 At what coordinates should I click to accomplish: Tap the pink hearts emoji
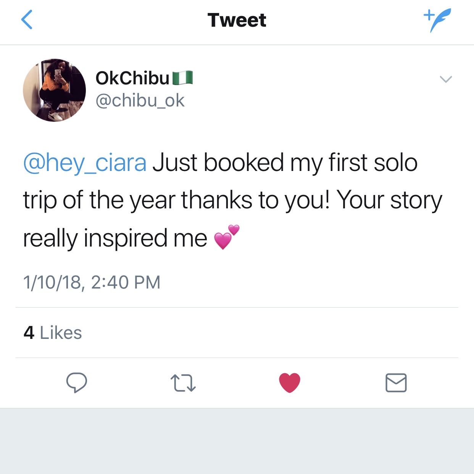227,237
